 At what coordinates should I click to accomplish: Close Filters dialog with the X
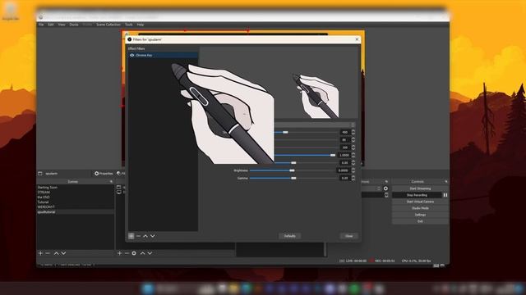(357, 39)
